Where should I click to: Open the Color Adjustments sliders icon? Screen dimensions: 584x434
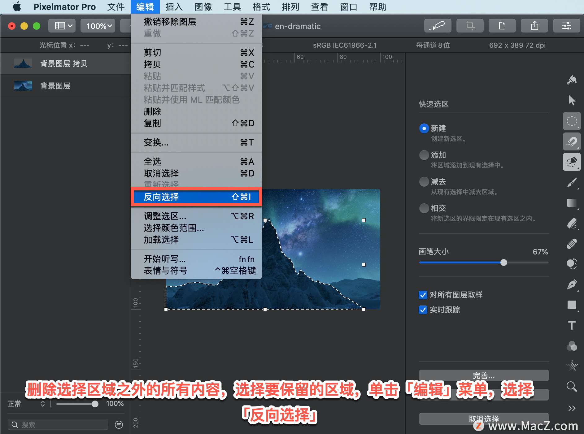pos(566,25)
